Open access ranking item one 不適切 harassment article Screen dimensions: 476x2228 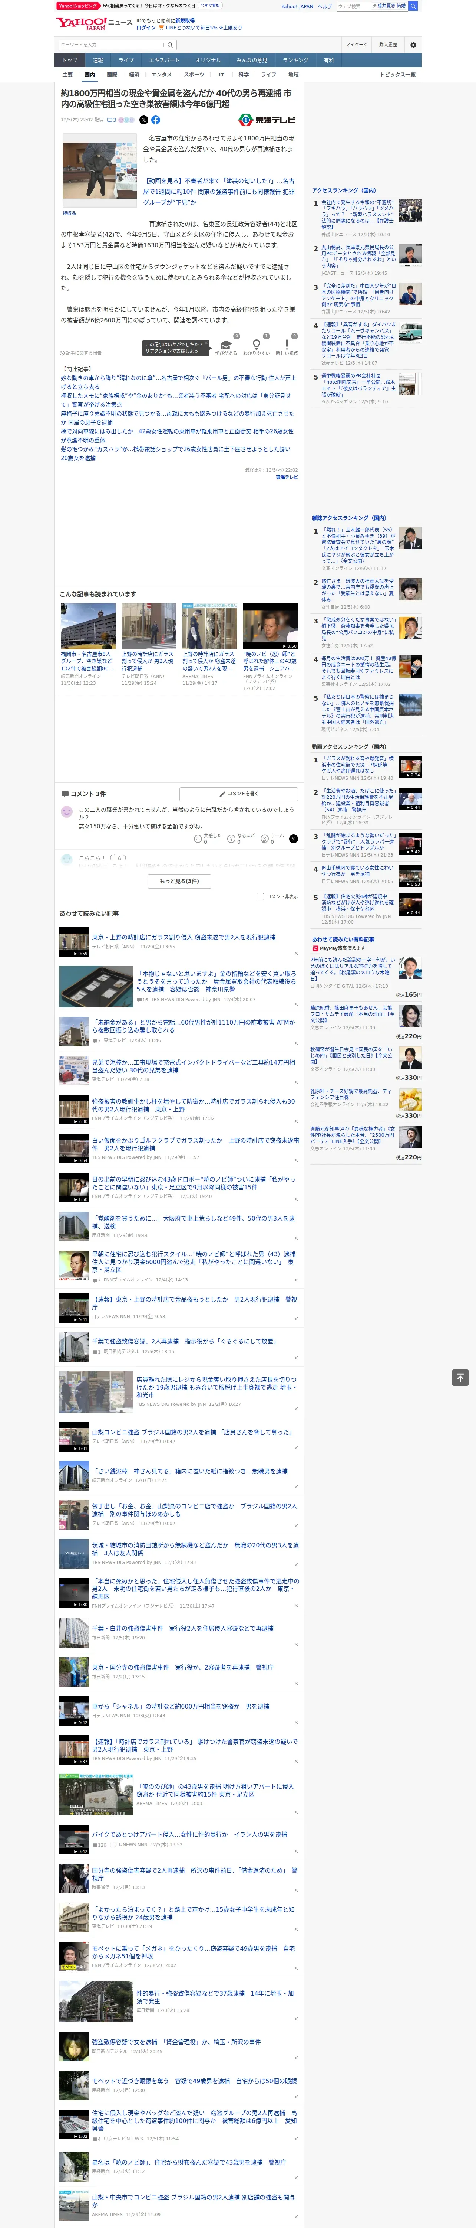click(358, 215)
